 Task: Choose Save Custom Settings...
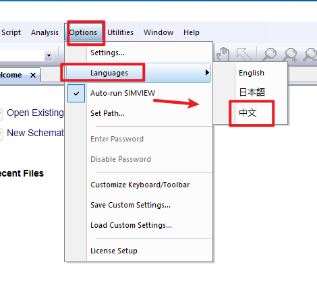pyautogui.click(x=138, y=205)
